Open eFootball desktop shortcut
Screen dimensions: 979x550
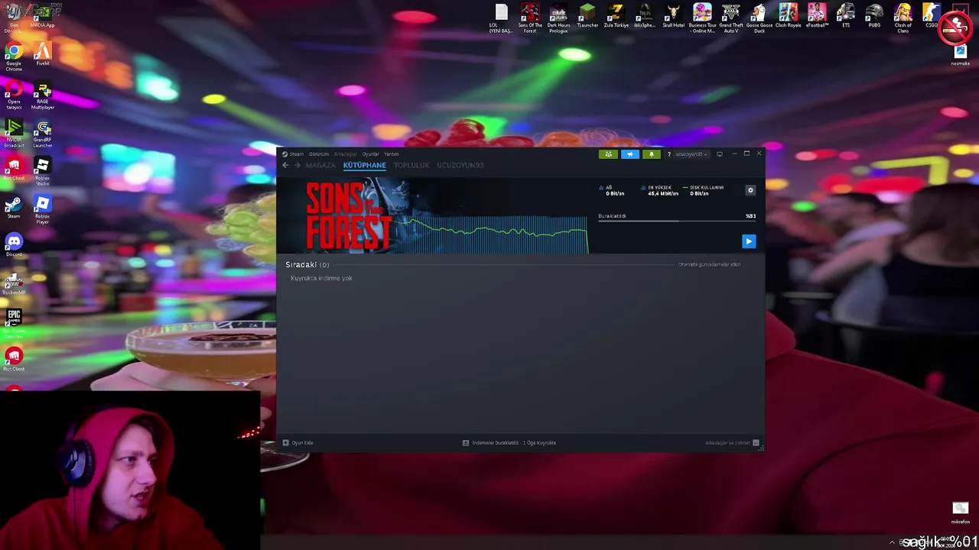(817, 16)
